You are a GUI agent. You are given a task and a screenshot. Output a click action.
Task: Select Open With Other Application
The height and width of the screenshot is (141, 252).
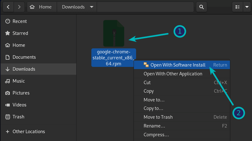(173, 74)
